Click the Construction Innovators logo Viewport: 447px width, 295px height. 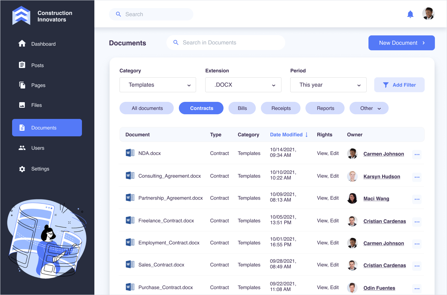(21, 16)
